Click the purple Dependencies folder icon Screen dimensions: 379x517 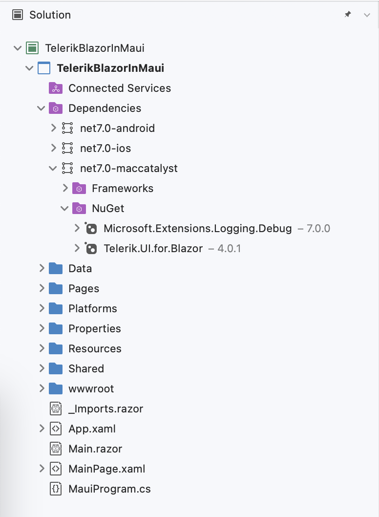(56, 108)
